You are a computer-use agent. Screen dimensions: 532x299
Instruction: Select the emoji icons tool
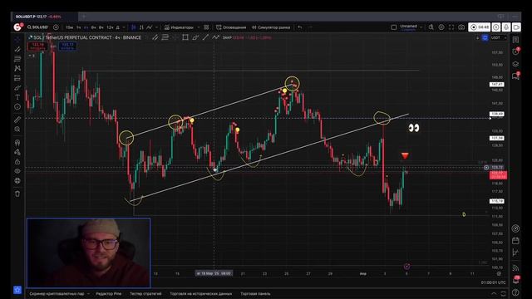click(x=17, y=107)
